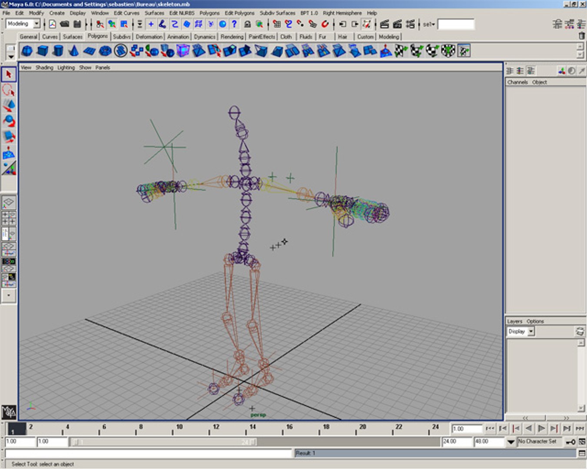Create a polygon cylinder from shelf
Image resolution: width=587 pixels, height=469 pixels.
click(58, 51)
